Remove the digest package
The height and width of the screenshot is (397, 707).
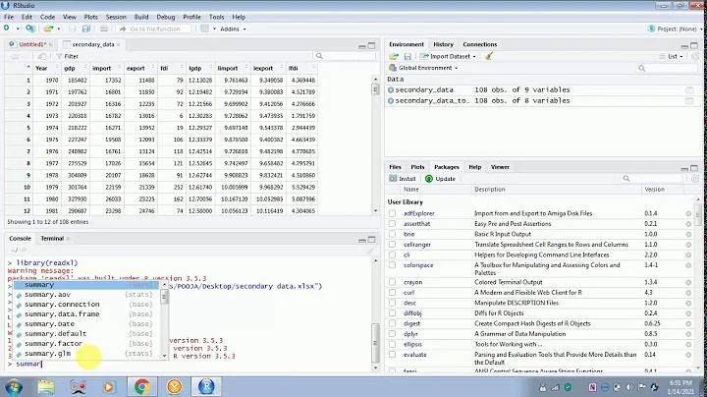[x=688, y=324]
